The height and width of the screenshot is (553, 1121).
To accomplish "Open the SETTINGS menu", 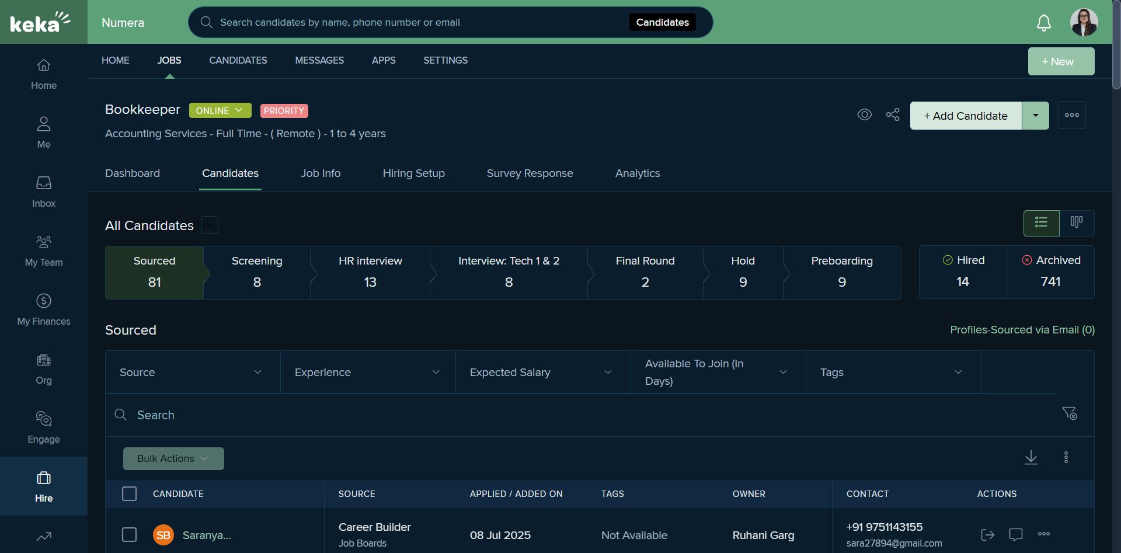I will [445, 60].
